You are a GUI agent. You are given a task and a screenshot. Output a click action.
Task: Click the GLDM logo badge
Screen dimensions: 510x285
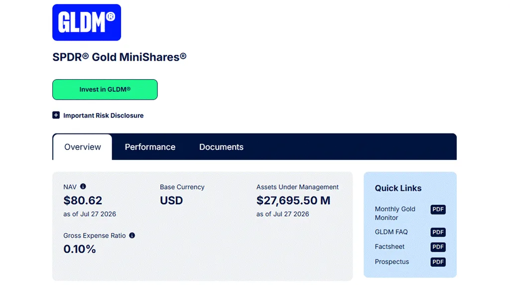87,22
